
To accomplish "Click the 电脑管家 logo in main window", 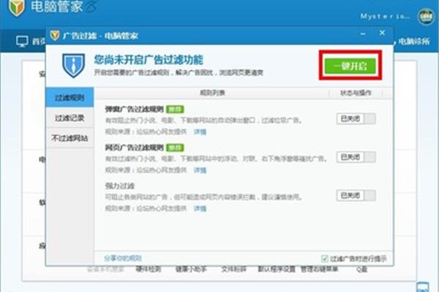I will point(16,7).
